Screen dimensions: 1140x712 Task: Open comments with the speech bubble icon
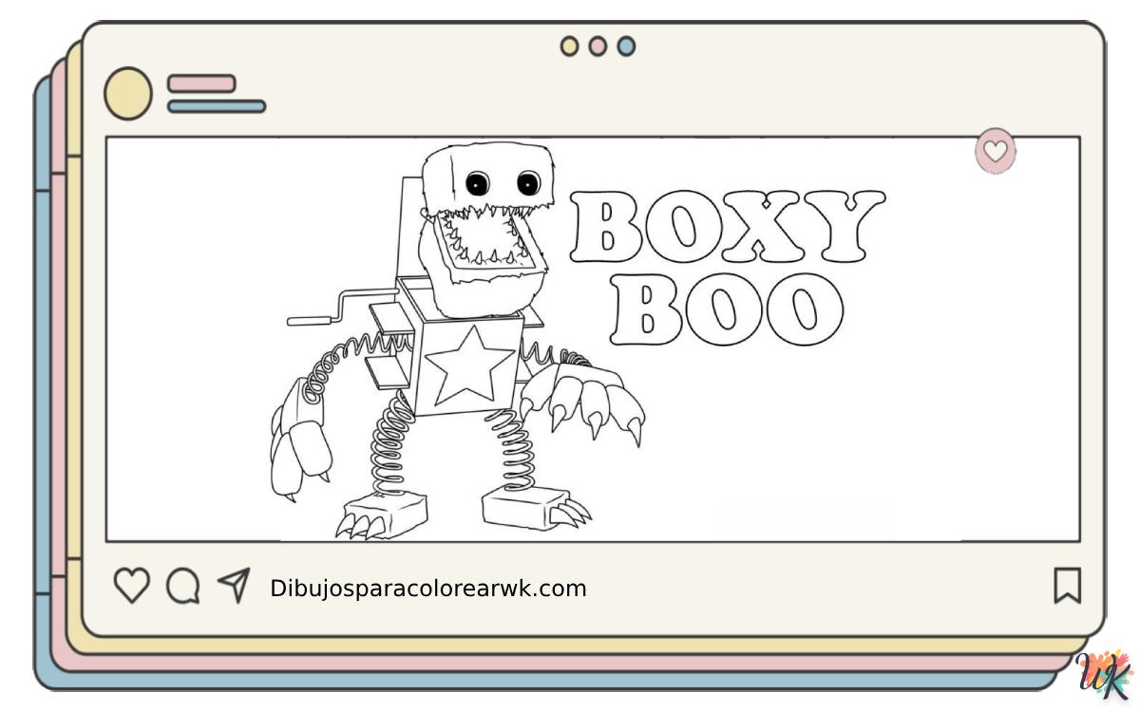[x=182, y=587]
